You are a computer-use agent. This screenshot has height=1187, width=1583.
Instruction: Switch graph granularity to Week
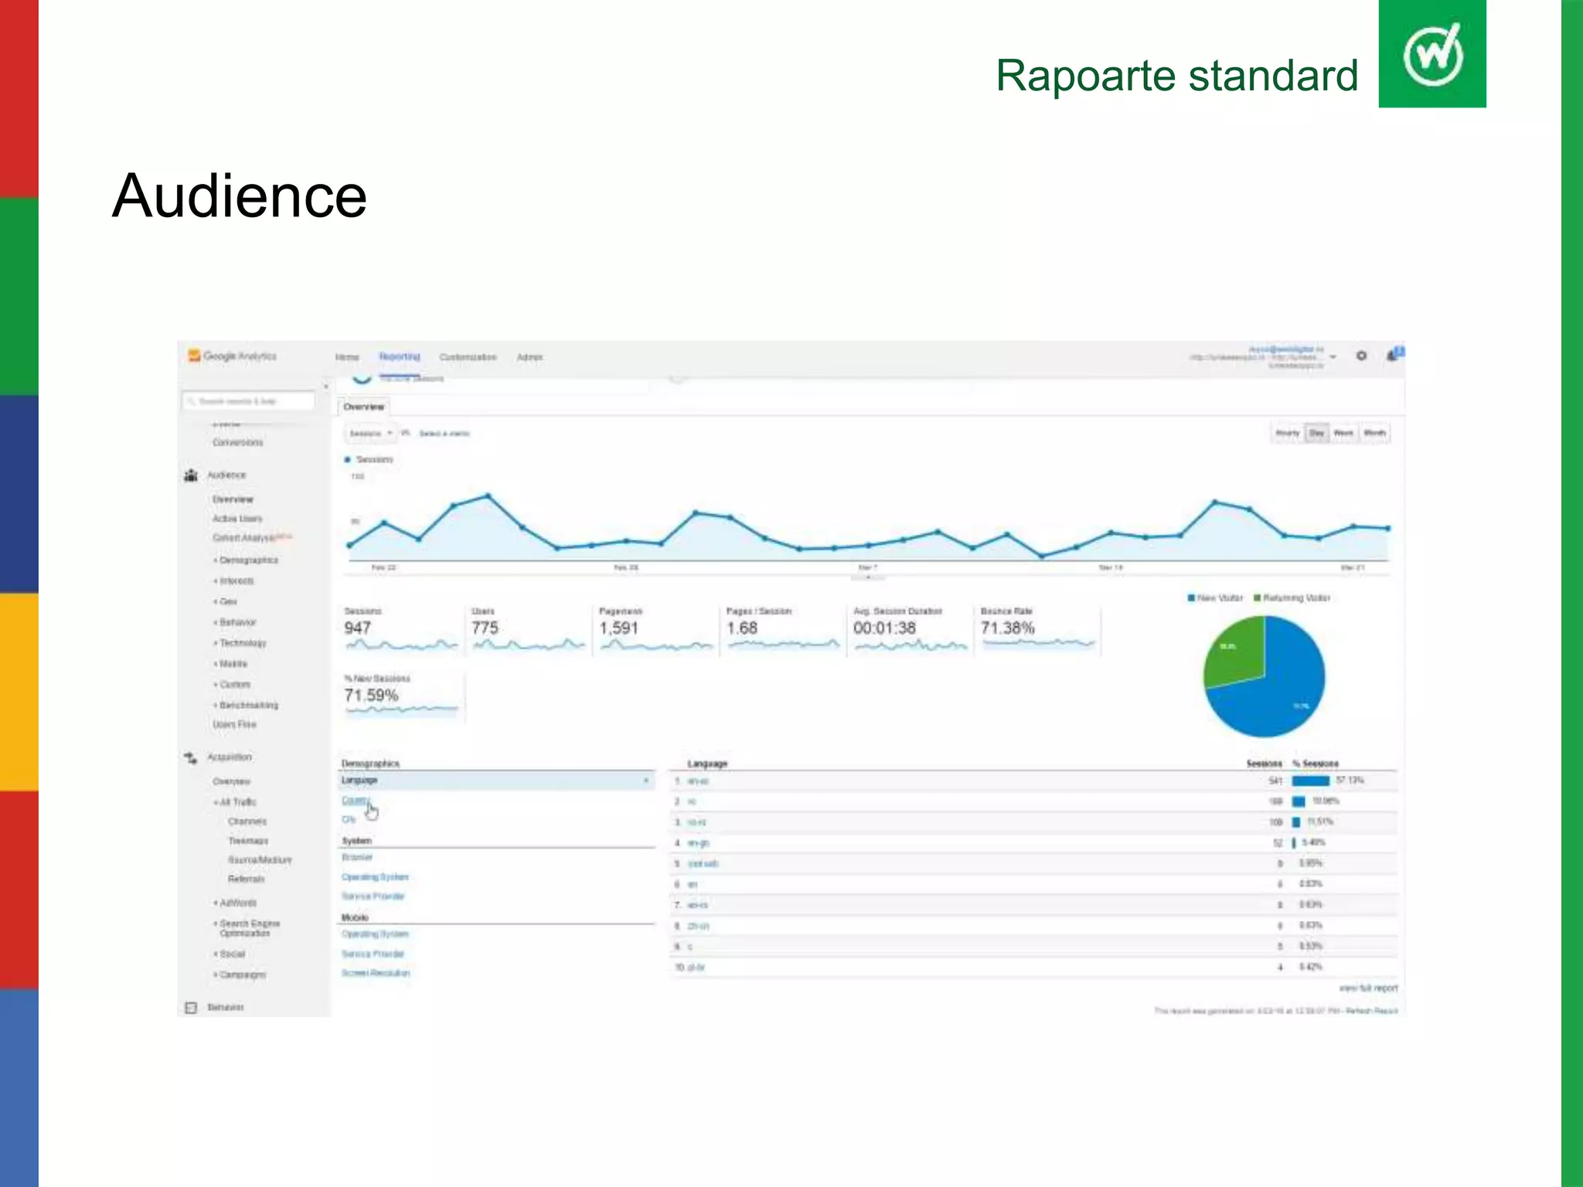click(1343, 434)
